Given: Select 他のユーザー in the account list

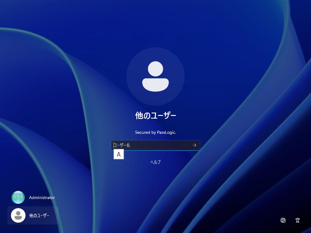Looking at the screenshot, I should coord(33,215).
